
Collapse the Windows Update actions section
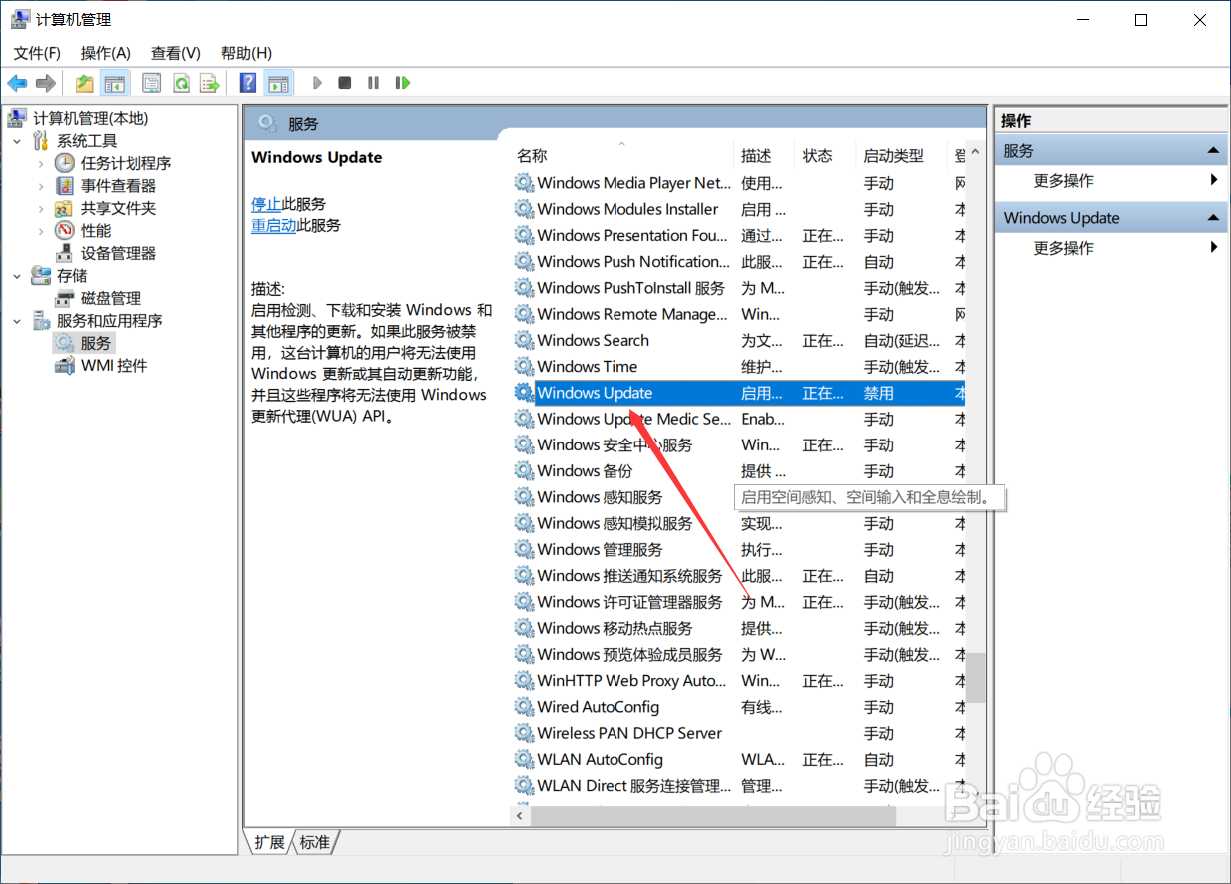[x=1214, y=218]
